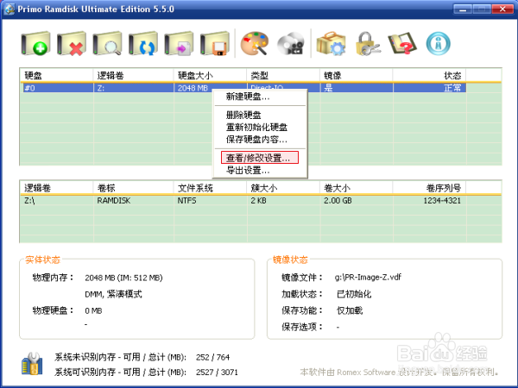This screenshot has width=518, height=388.
Task: Close the Primo Ramdisk window
Action: tap(502, 9)
